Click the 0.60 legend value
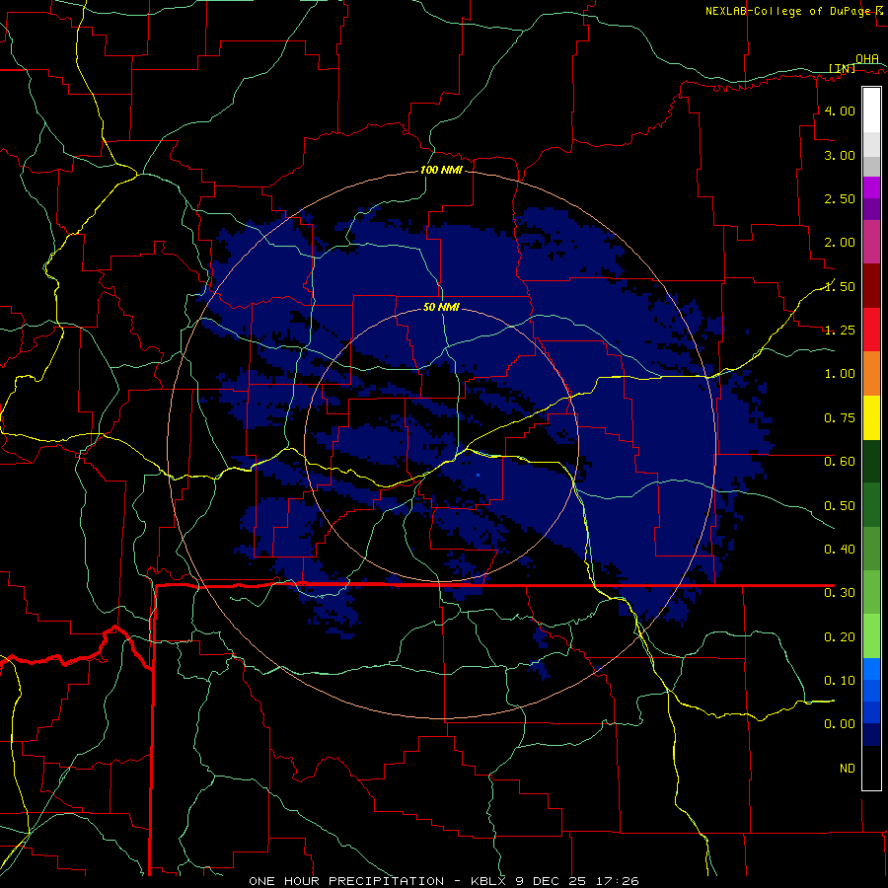The width and height of the screenshot is (888, 888). (840, 462)
